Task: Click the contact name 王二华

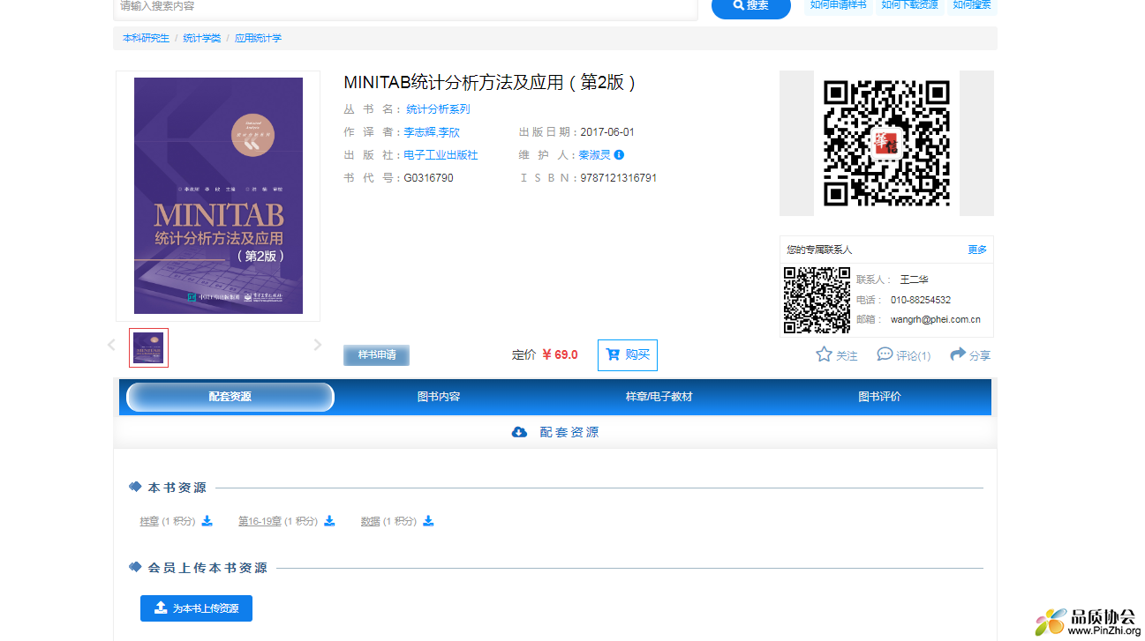Action: [914, 280]
